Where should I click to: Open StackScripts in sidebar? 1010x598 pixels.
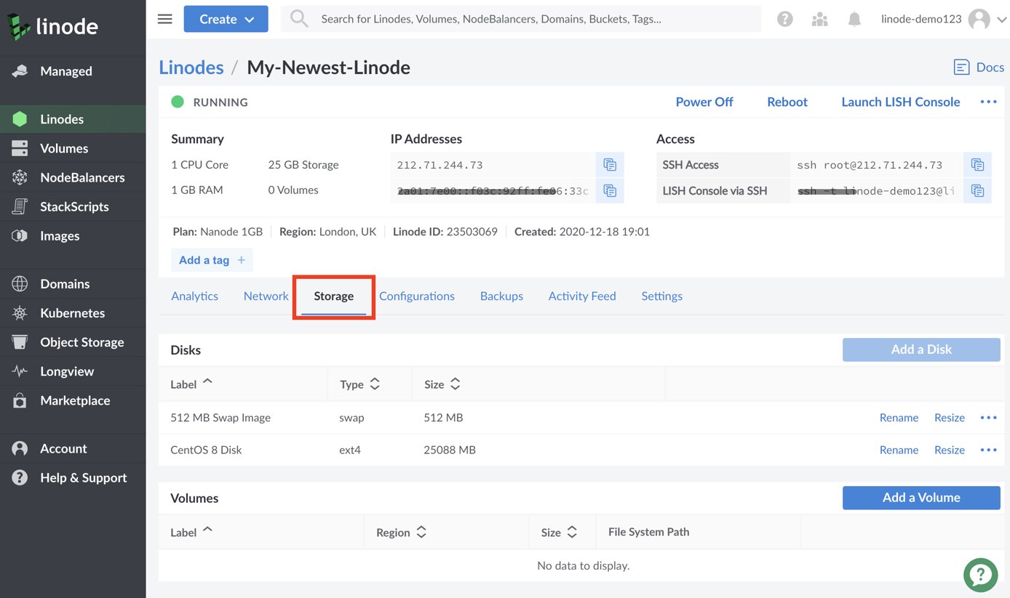[73, 206]
